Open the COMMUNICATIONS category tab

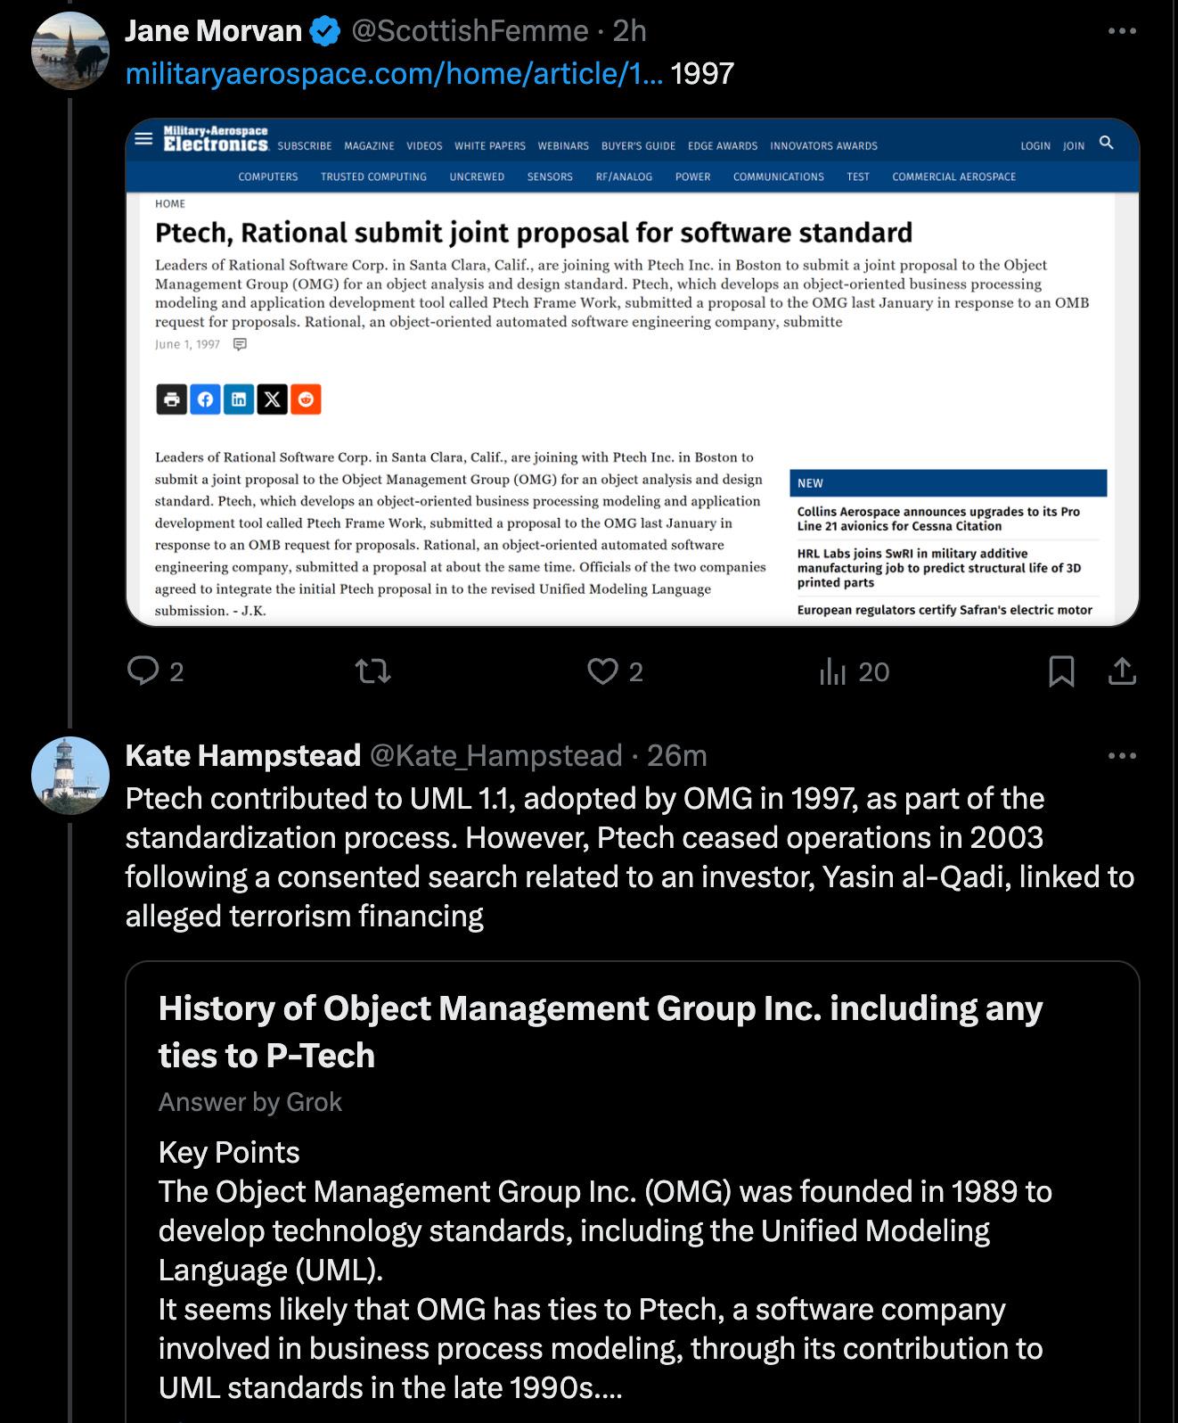coord(778,177)
